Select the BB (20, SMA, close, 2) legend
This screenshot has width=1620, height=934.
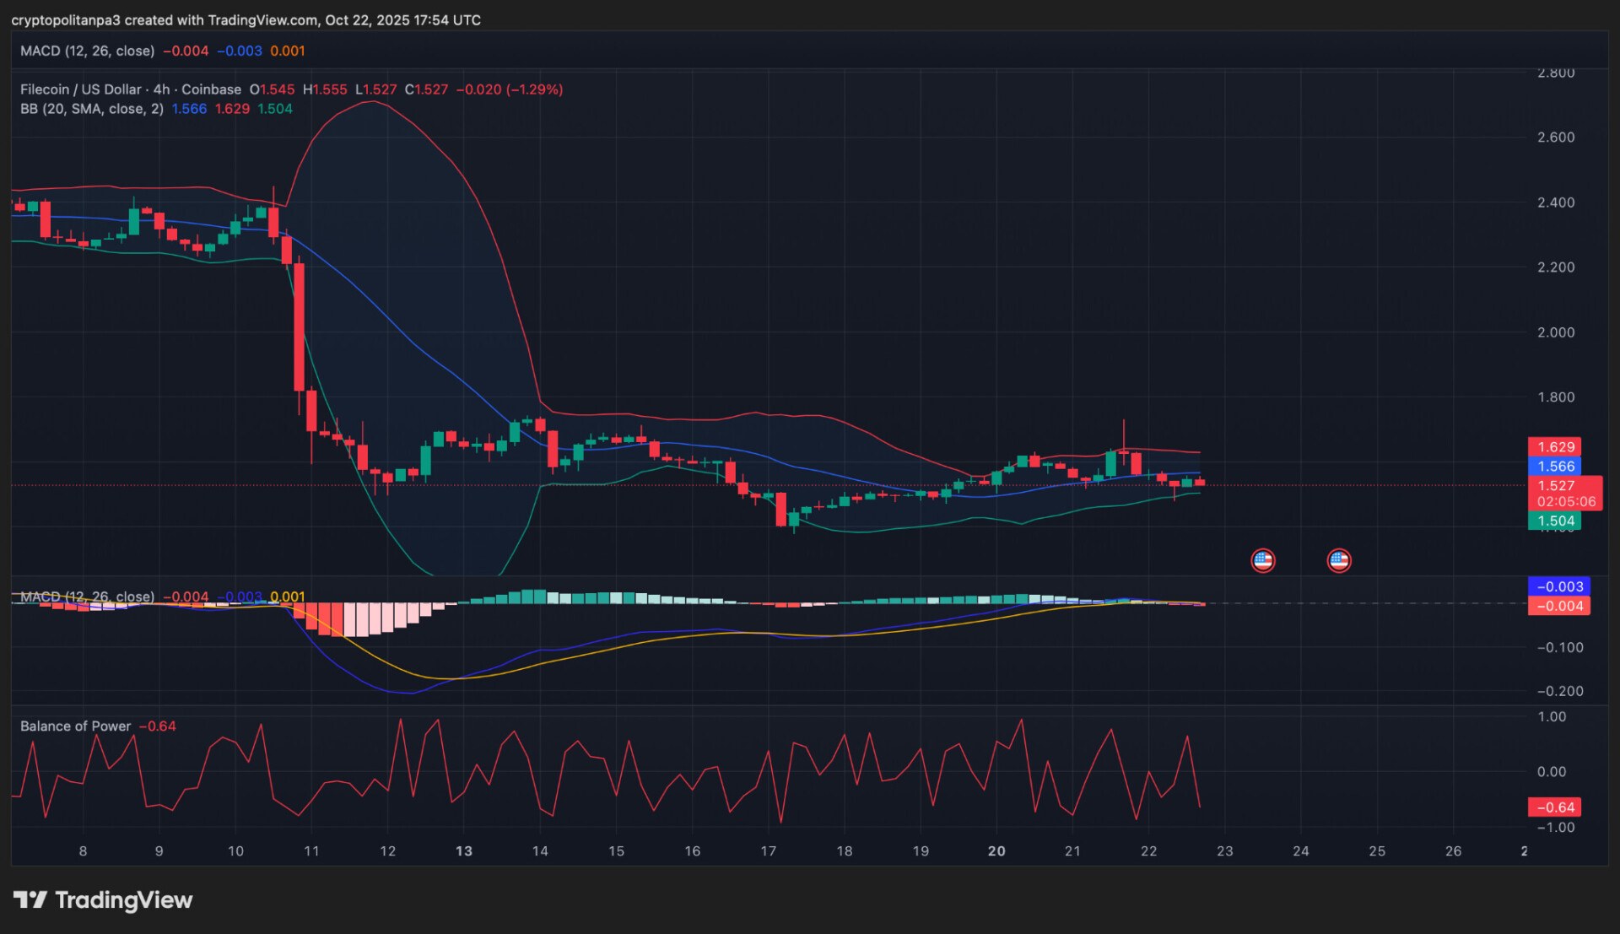pos(91,109)
